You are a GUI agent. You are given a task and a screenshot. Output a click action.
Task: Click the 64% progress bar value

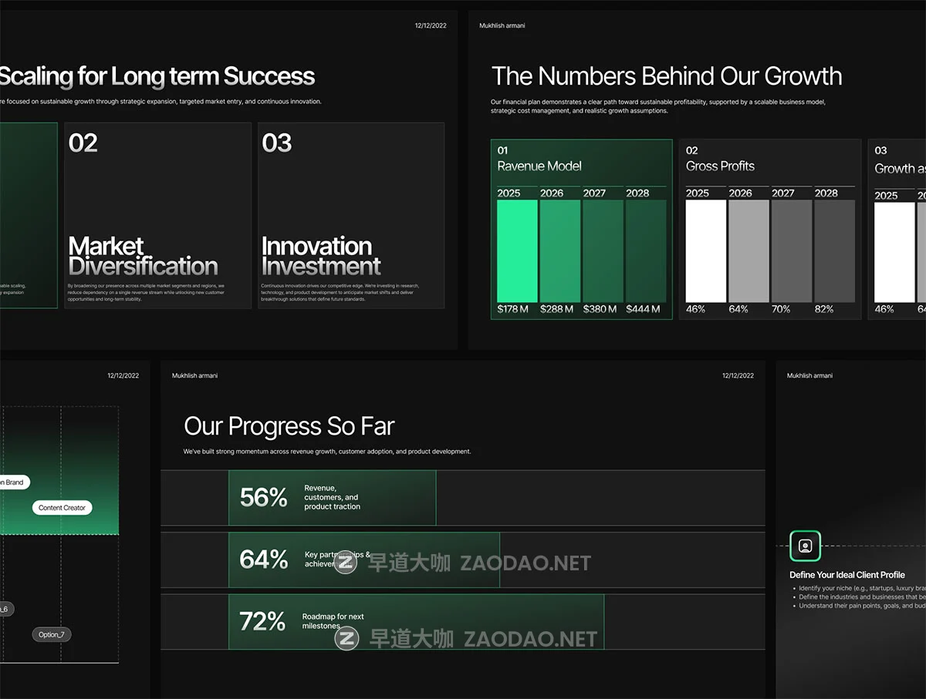[264, 560]
